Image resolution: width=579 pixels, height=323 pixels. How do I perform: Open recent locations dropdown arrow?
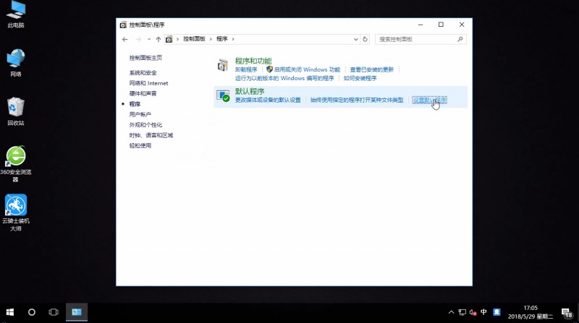pos(149,40)
